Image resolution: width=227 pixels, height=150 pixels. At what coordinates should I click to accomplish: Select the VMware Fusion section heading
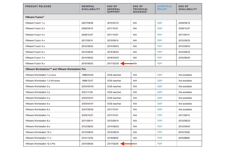[x=35, y=17]
